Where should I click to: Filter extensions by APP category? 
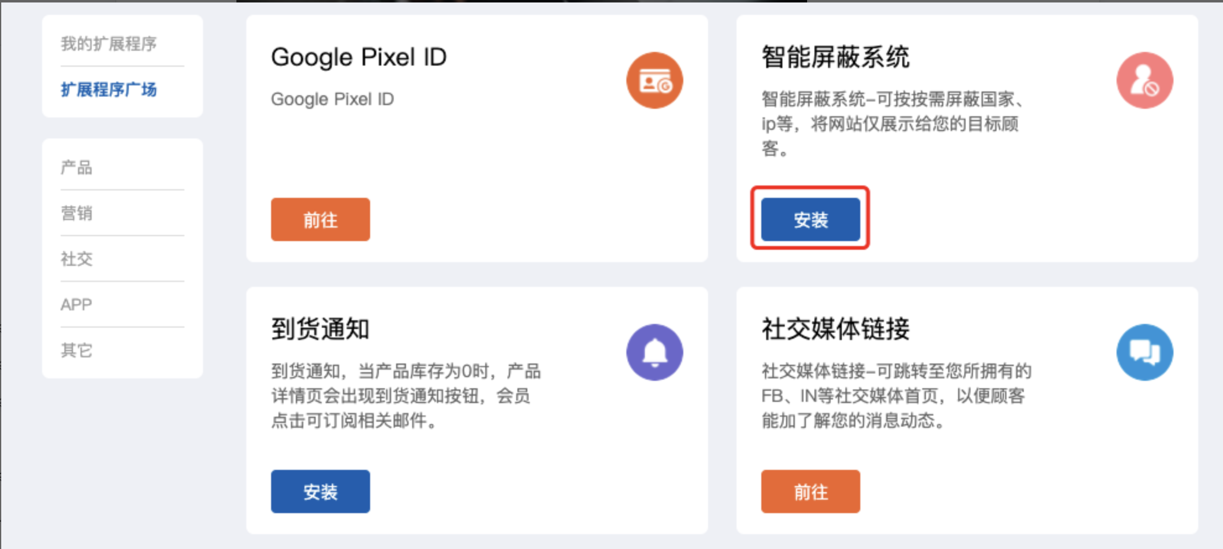point(76,305)
